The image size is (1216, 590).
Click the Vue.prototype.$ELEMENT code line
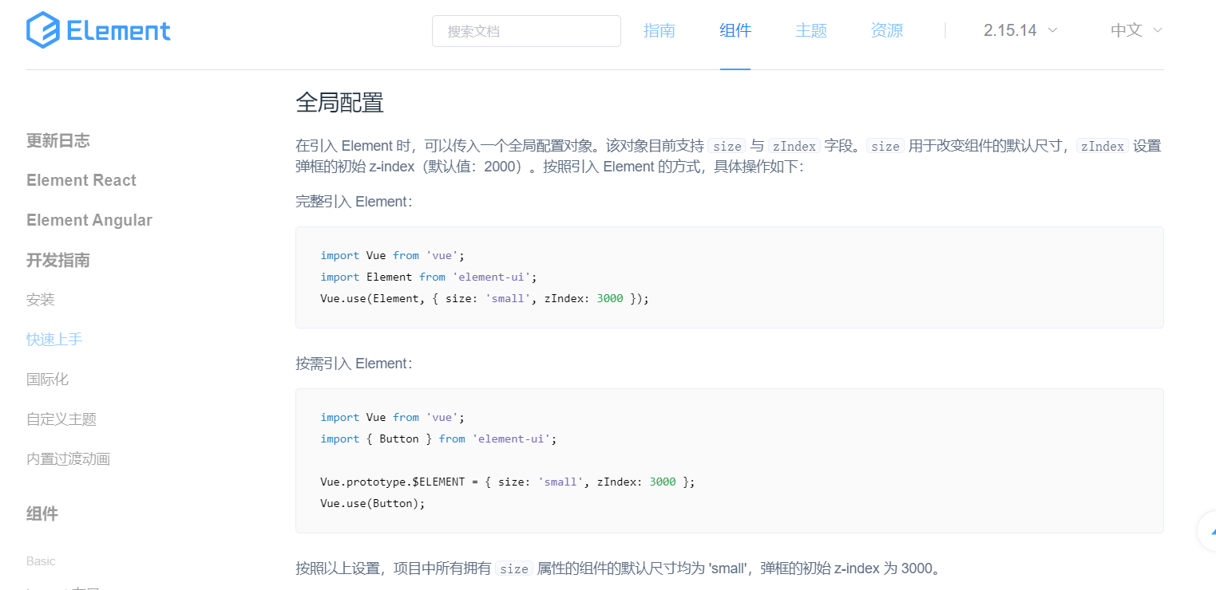coord(508,482)
